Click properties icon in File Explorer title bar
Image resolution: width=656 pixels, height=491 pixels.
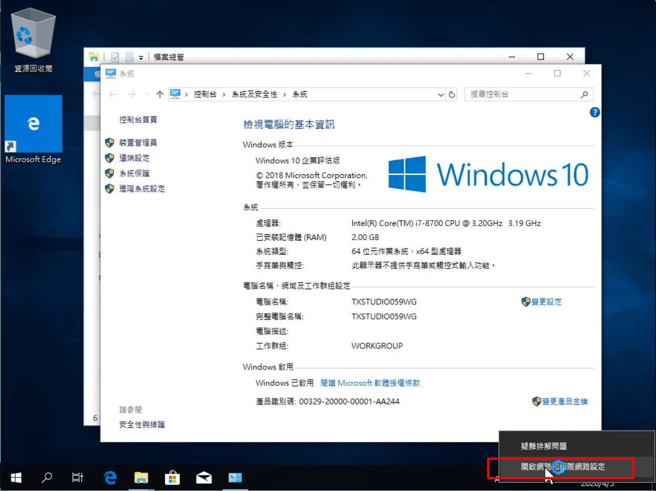pyautogui.click(x=115, y=57)
